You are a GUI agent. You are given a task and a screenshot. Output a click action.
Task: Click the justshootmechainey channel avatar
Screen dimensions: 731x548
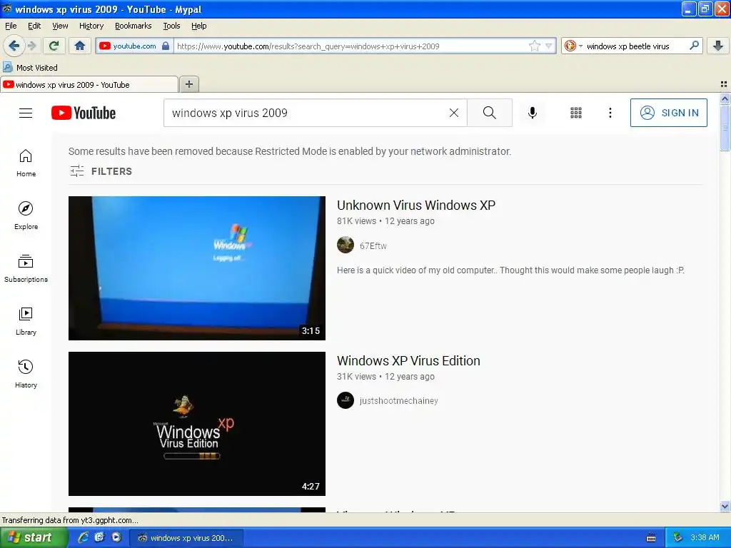point(346,400)
